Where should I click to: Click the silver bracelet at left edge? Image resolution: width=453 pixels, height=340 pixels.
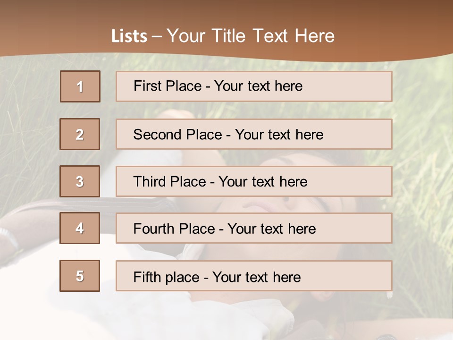(8, 238)
